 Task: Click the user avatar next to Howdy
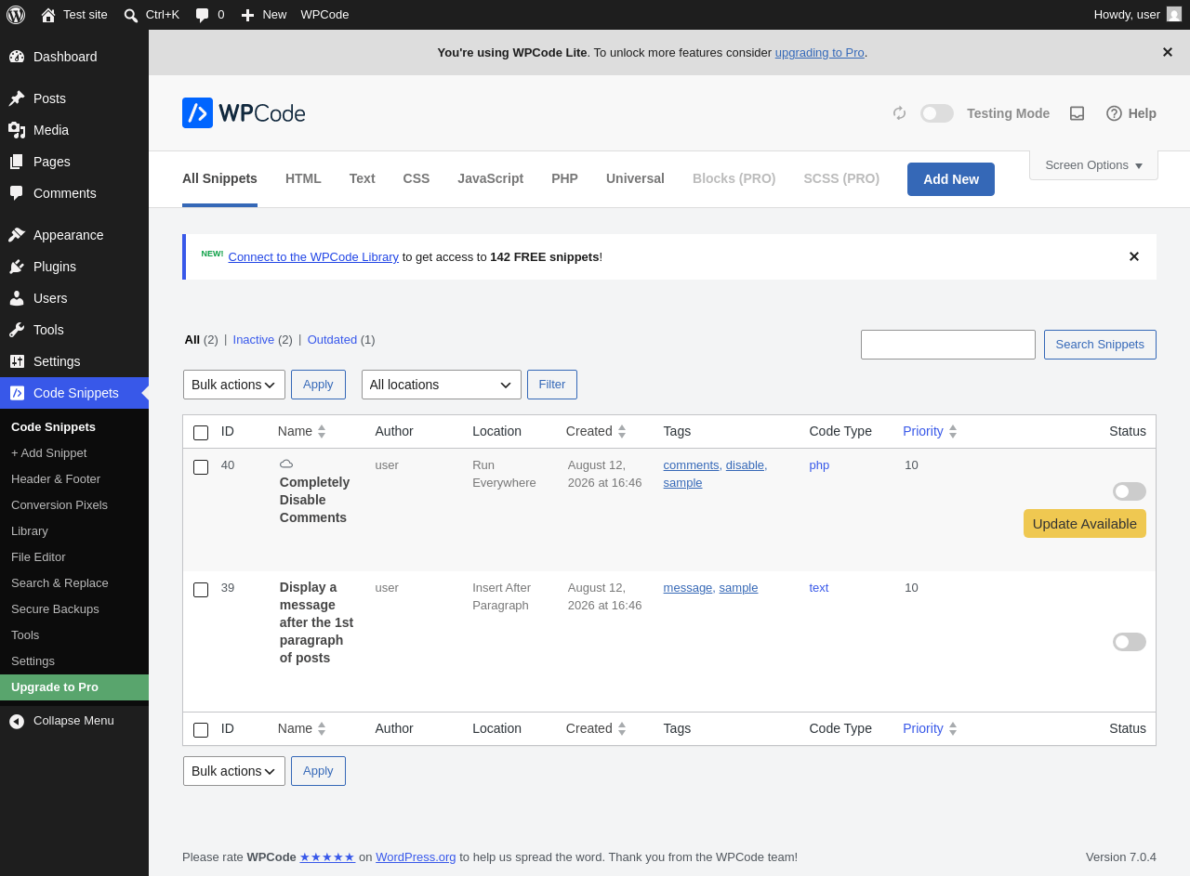click(x=1174, y=14)
